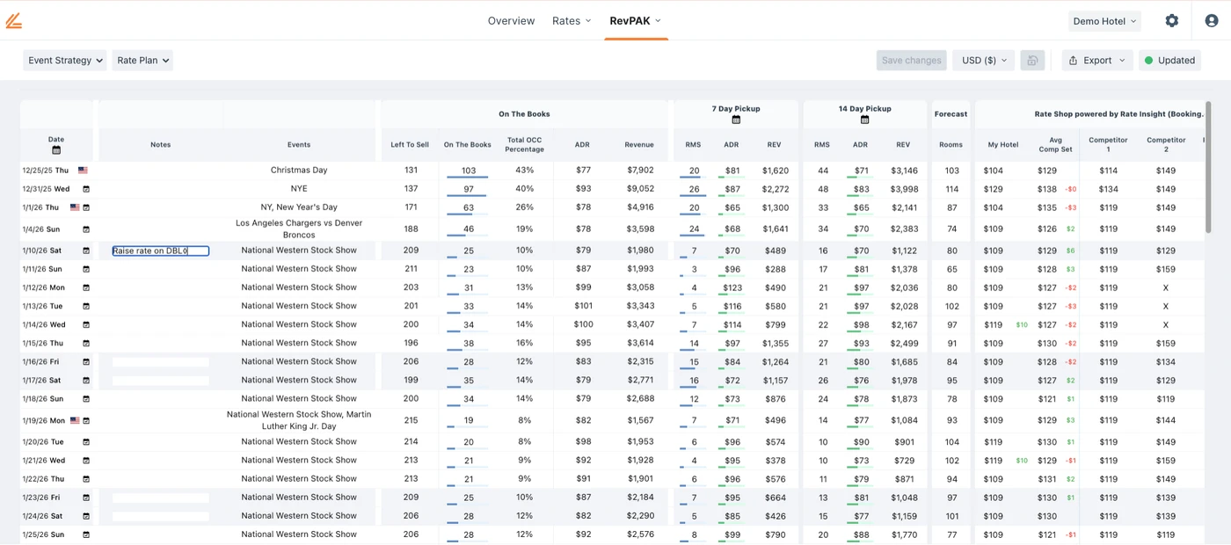Click the revert changes icon beside USD
This screenshot has height=545, width=1231.
coord(1032,60)
